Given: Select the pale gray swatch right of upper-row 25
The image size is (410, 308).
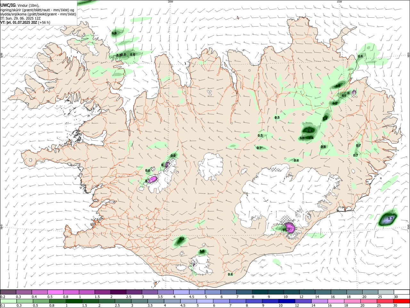Looking at the screenshot, I should point(386,292).
